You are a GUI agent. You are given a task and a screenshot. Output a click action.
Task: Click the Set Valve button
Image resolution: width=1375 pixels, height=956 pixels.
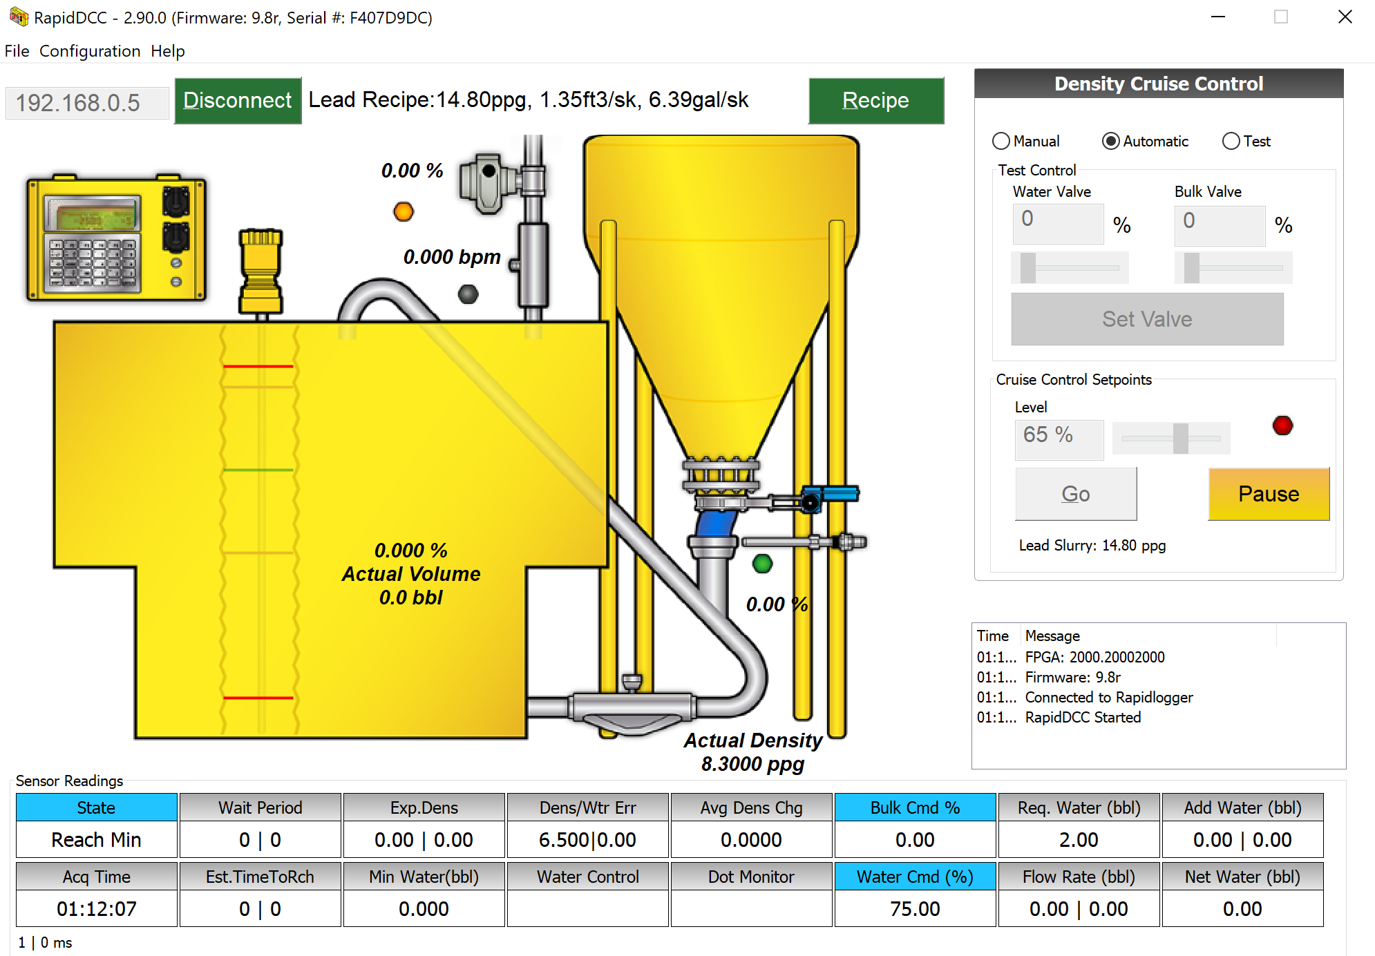[1147, 319]
